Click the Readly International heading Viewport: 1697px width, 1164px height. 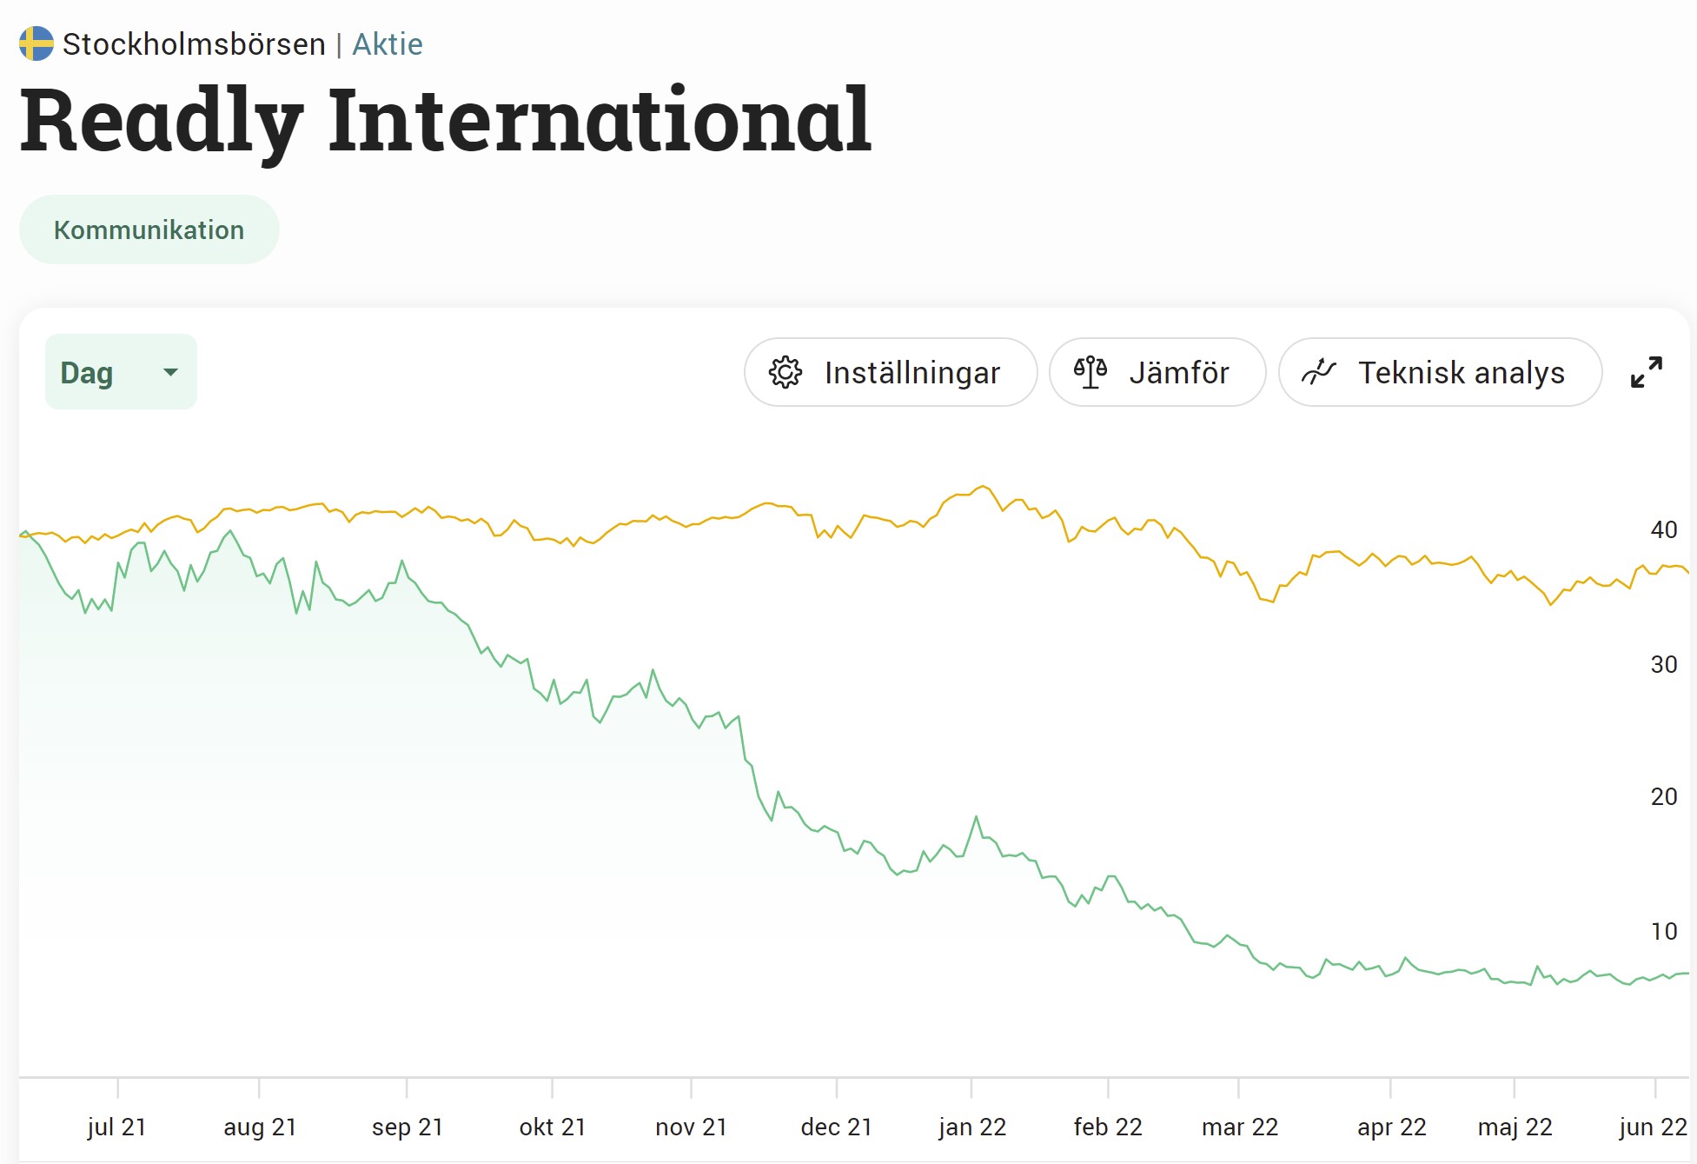click(x=445, y=120)
